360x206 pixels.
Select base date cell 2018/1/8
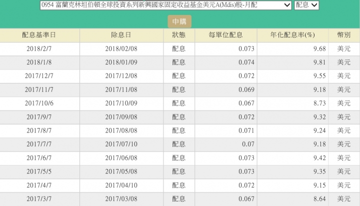pyautogui.click(x=39, y=62)
